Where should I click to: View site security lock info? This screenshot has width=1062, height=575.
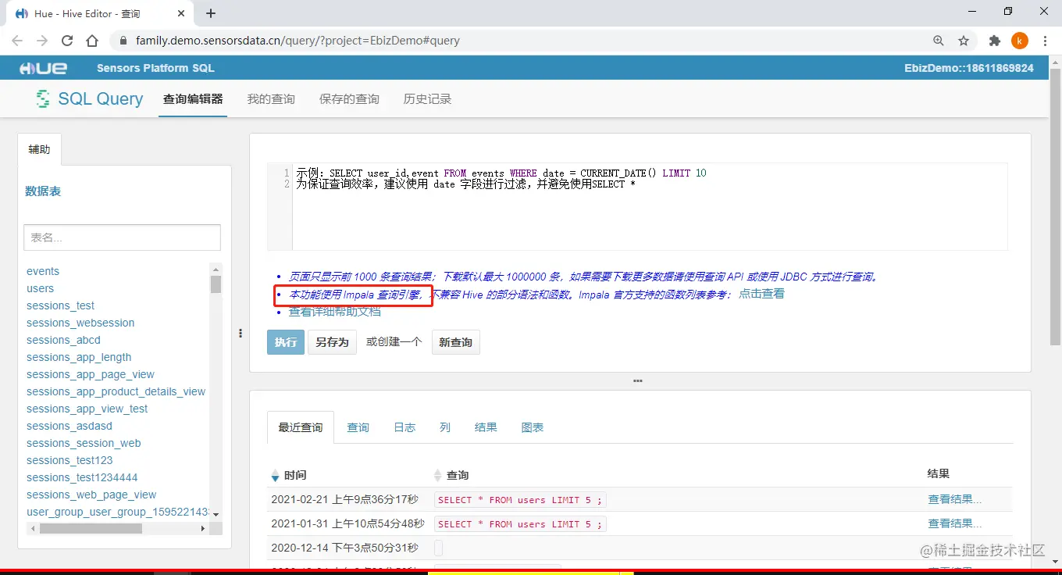point(123,41)
